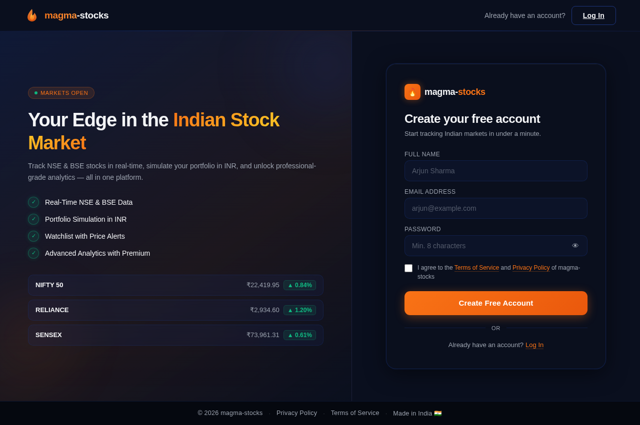
Task: Click the Log In link below the form
Action: point(534,345)
